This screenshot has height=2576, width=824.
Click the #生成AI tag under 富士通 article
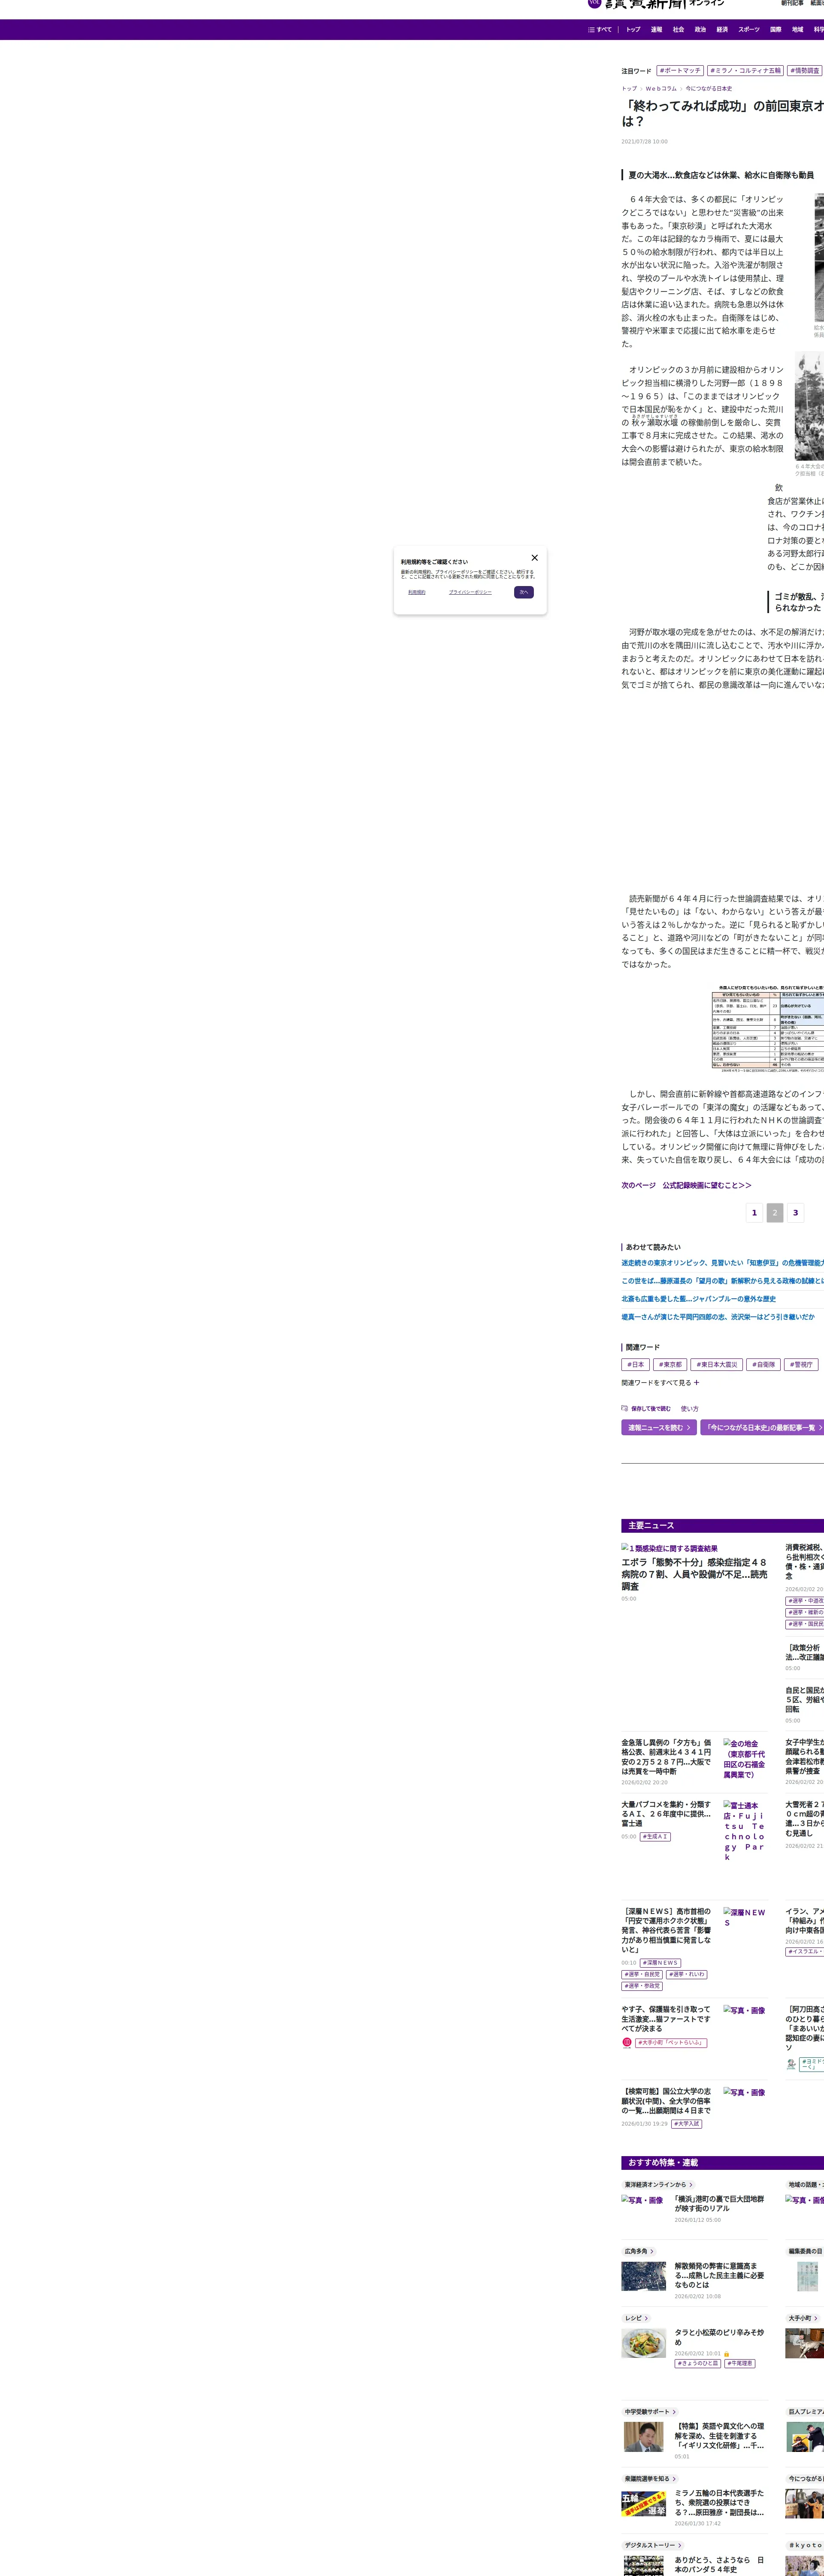[655, 1837]
